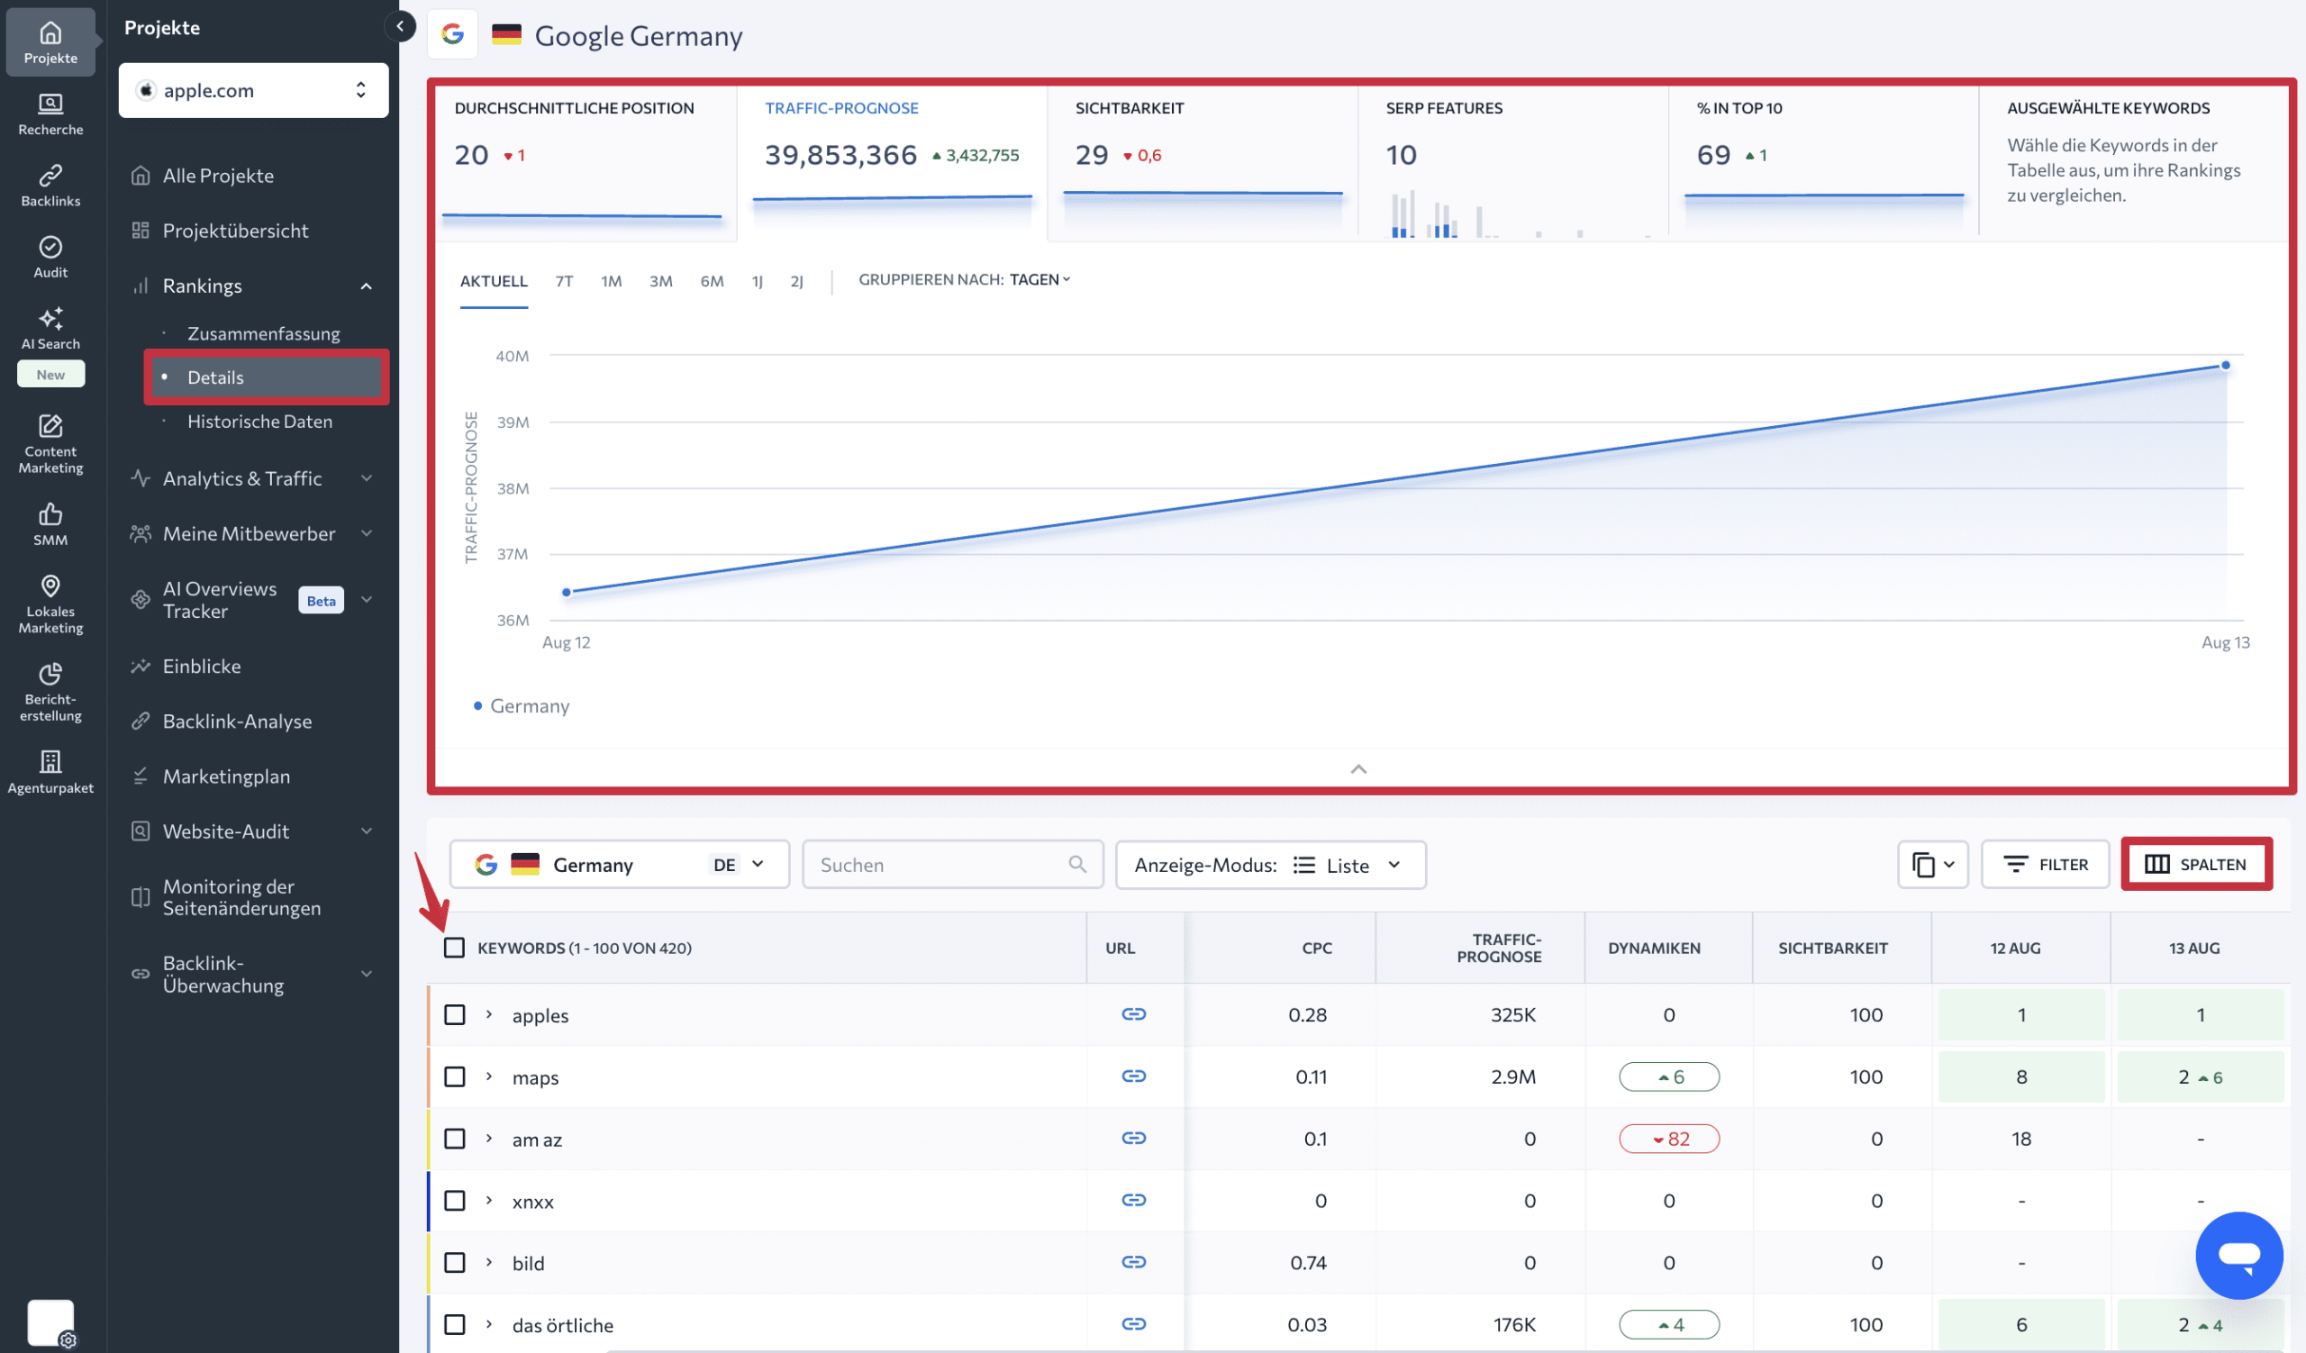Image resolution: width=2306 pixels, height=1353 pixels.
Task: Tick the checkbox for am az keyword
Action: [454, 1139]
